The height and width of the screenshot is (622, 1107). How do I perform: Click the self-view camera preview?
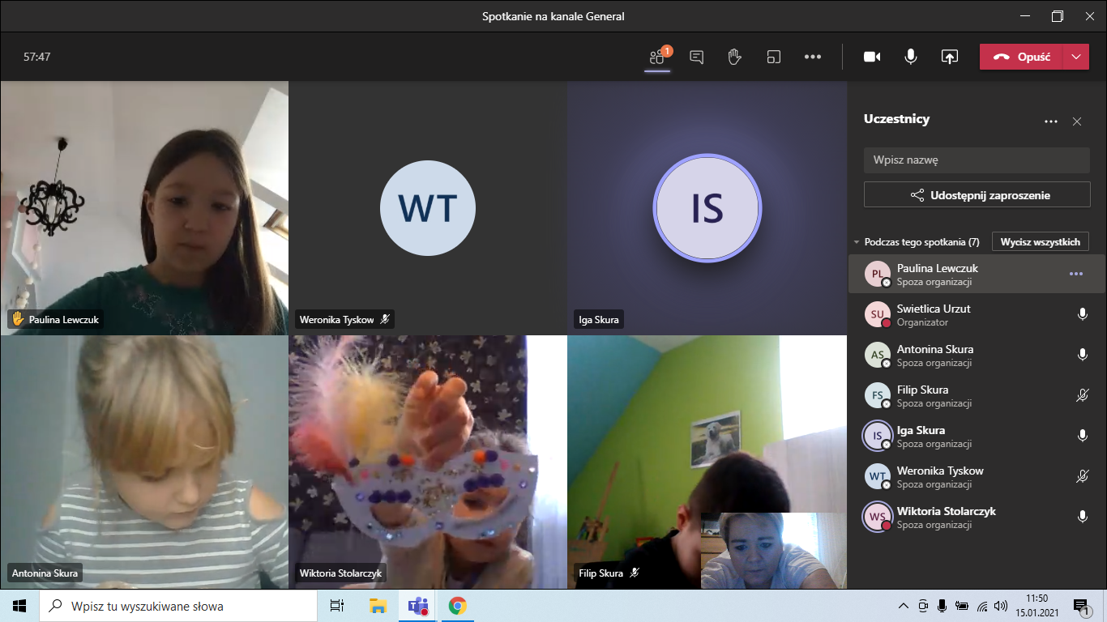click(x=774, y=551)
